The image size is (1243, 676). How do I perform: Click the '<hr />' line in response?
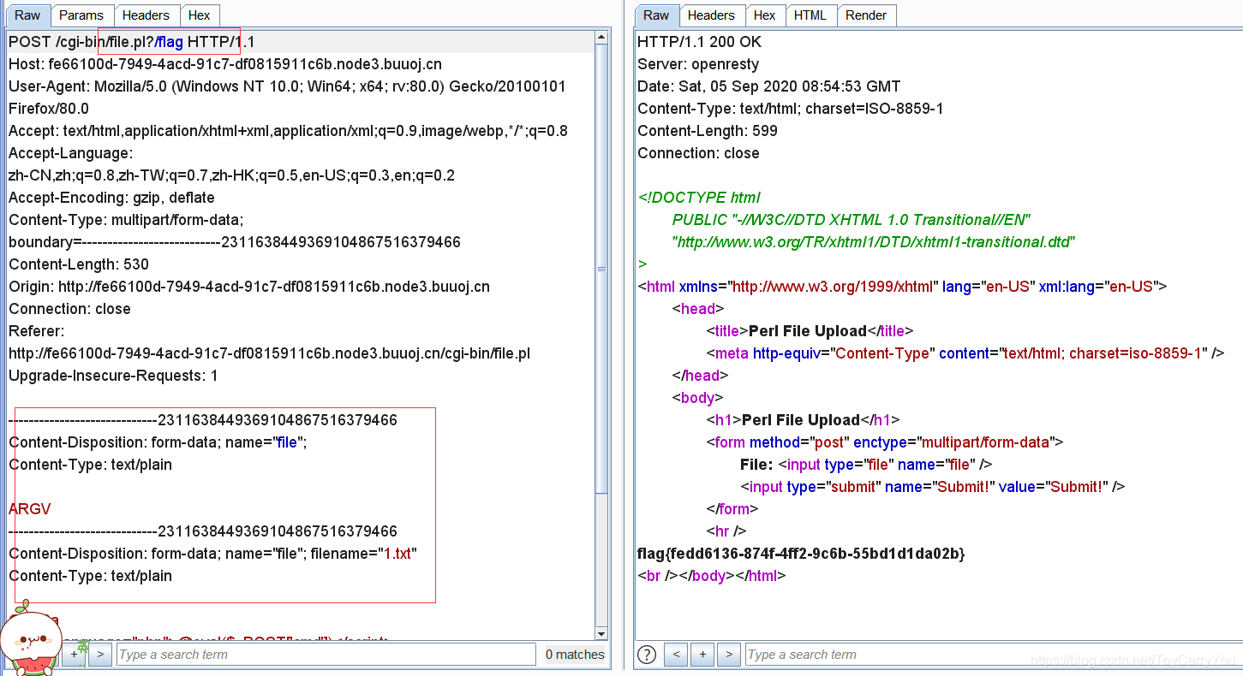[726, 531]
